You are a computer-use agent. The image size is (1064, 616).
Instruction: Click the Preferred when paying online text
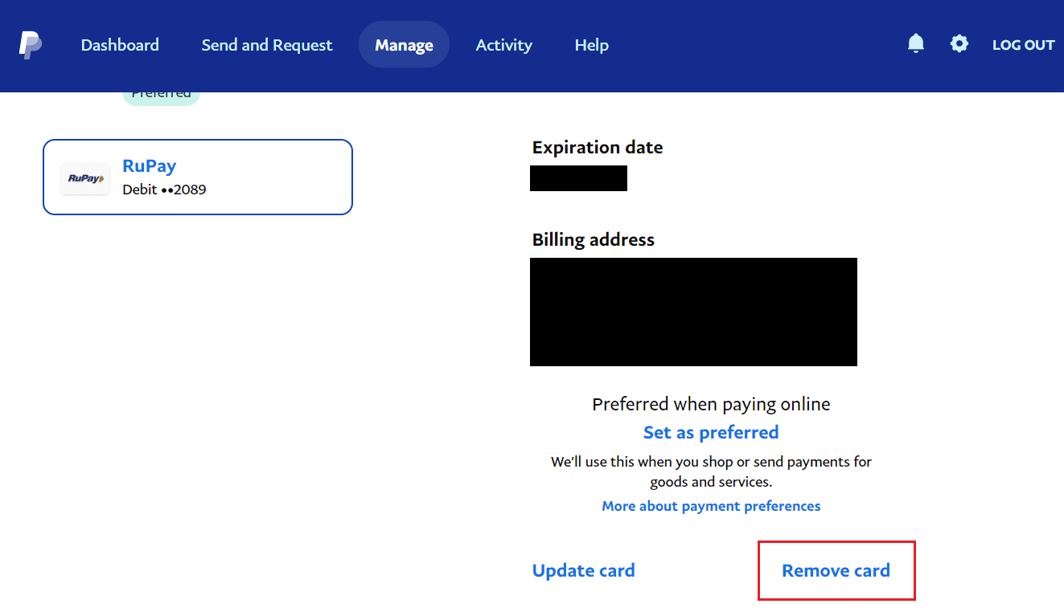(711, 404)
